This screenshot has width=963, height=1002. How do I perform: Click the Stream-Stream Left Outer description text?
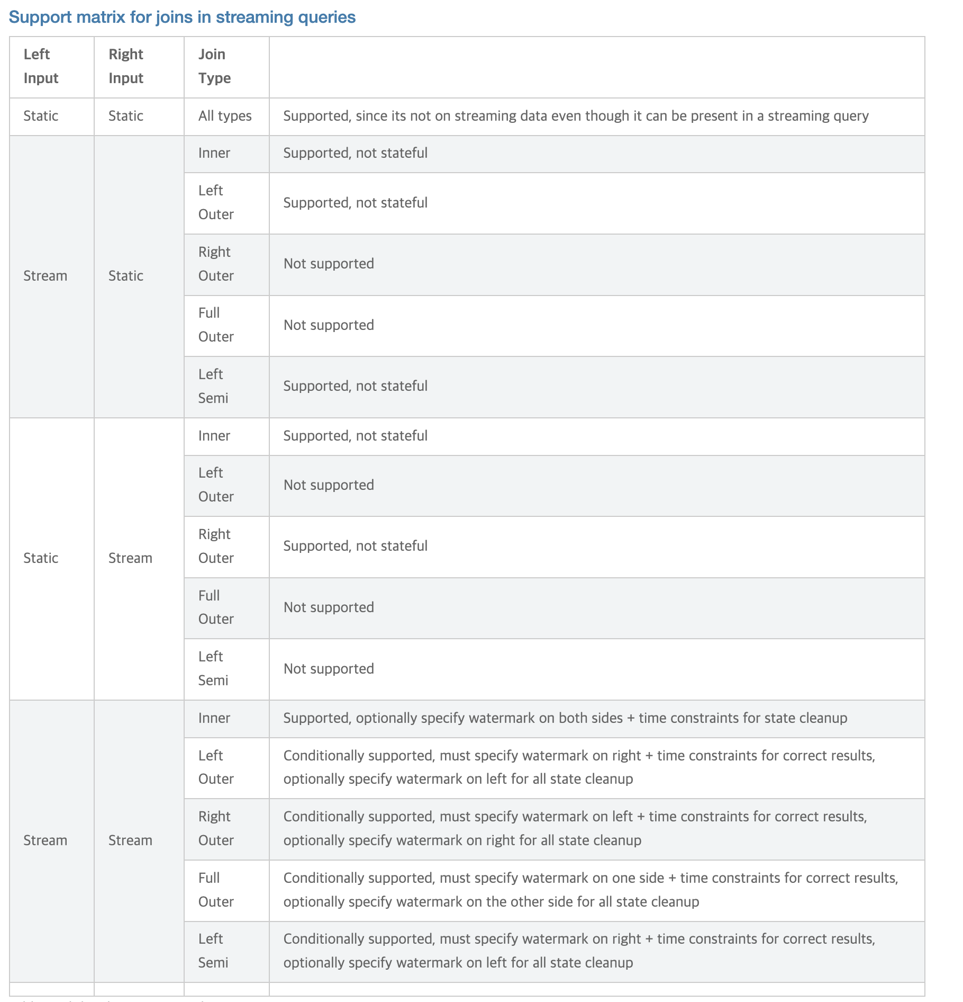pos(579,767)
